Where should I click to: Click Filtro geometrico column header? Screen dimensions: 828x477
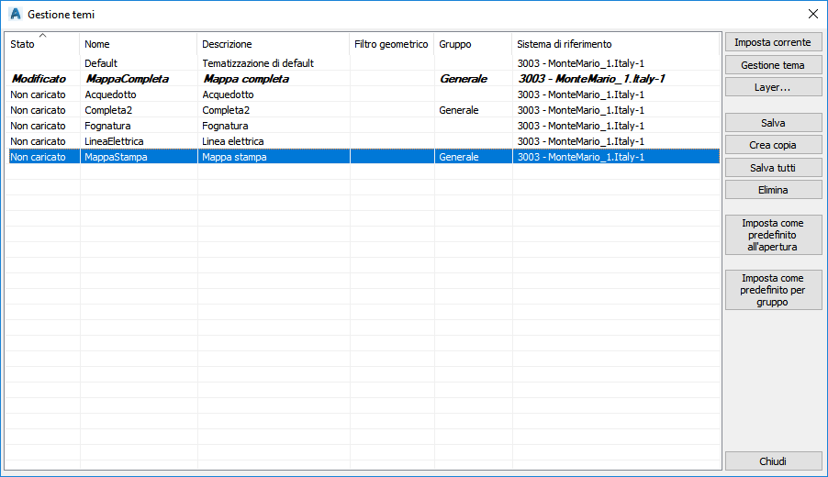point(391,44)
